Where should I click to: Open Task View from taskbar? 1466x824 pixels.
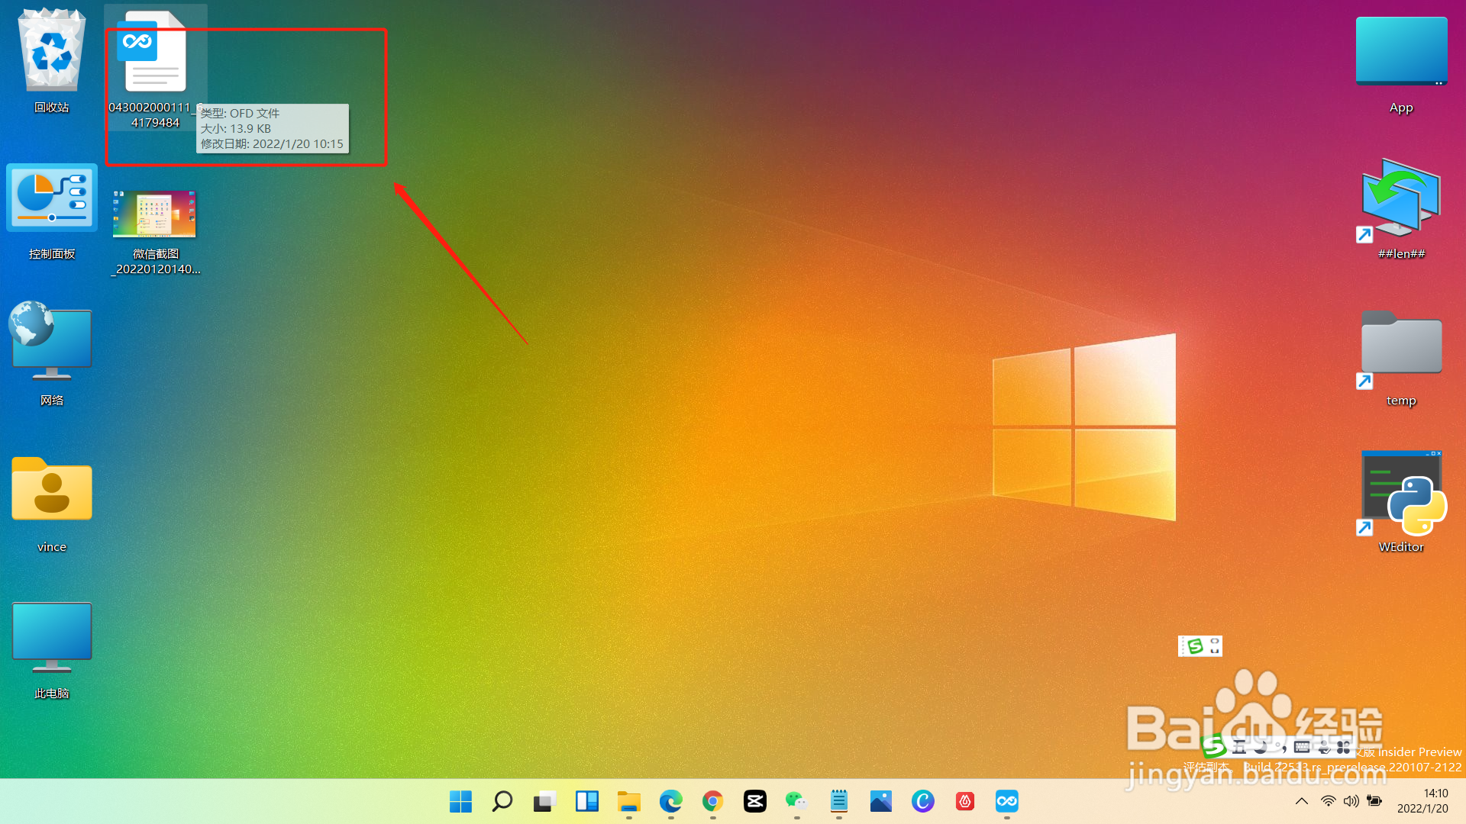[544, 801]
